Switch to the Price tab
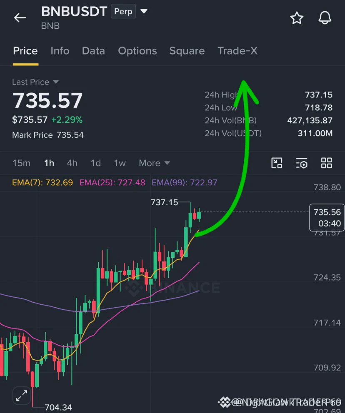This screenshot has width=345, height=413. [x=25, y=51]
